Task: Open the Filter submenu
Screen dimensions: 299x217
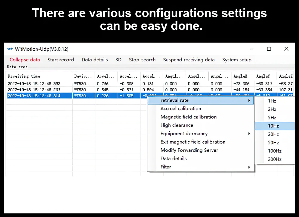Action: (x=201, y=167)
